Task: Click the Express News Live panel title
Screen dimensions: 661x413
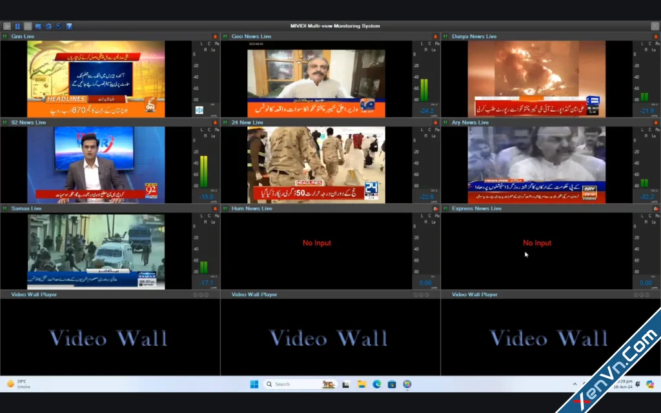Action: (477, 208)
